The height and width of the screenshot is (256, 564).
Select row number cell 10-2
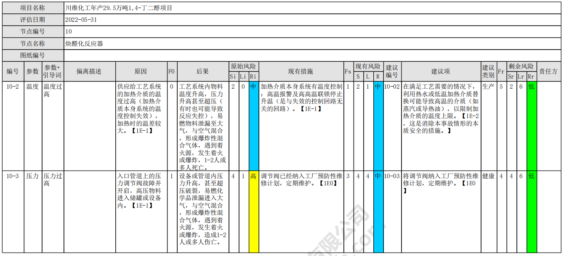pos(13,126)
